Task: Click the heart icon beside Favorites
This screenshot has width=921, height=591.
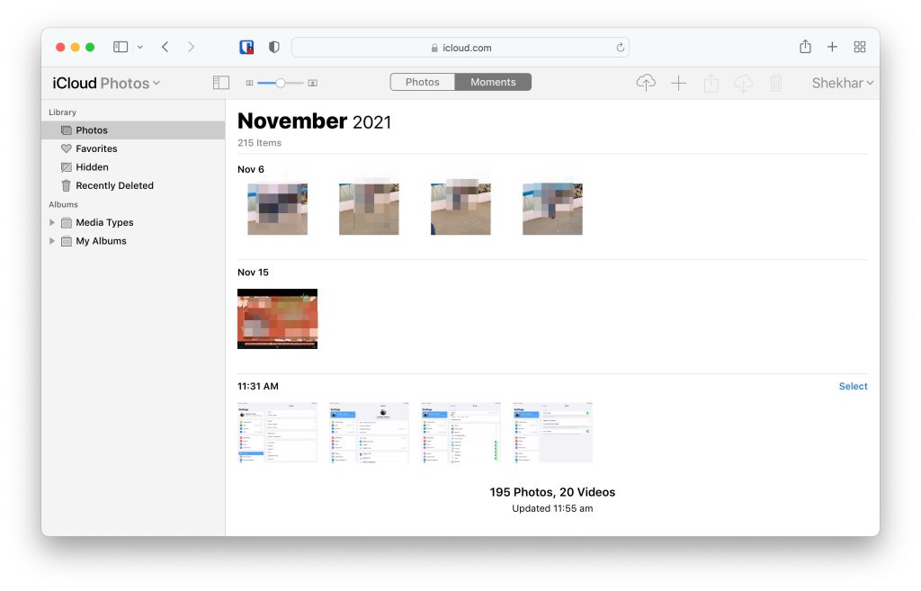Action: click(67, 148)
